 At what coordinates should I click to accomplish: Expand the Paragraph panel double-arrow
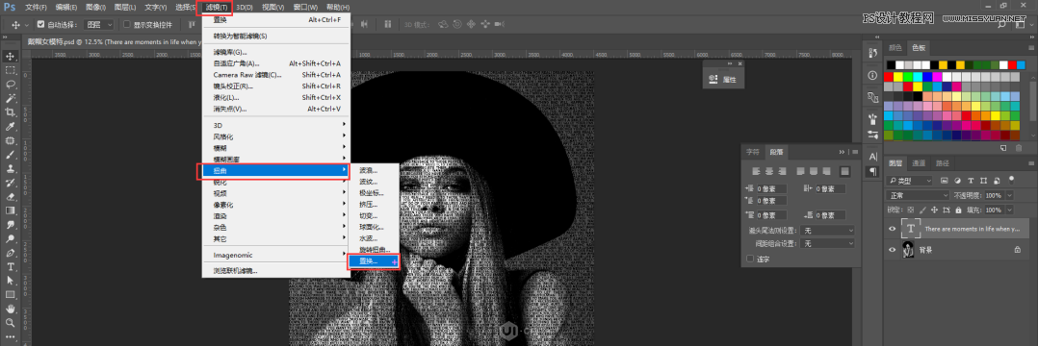point(842,151)
